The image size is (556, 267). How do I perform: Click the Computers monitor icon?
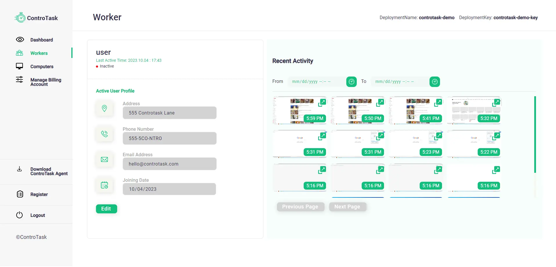[x=19, y=66]
